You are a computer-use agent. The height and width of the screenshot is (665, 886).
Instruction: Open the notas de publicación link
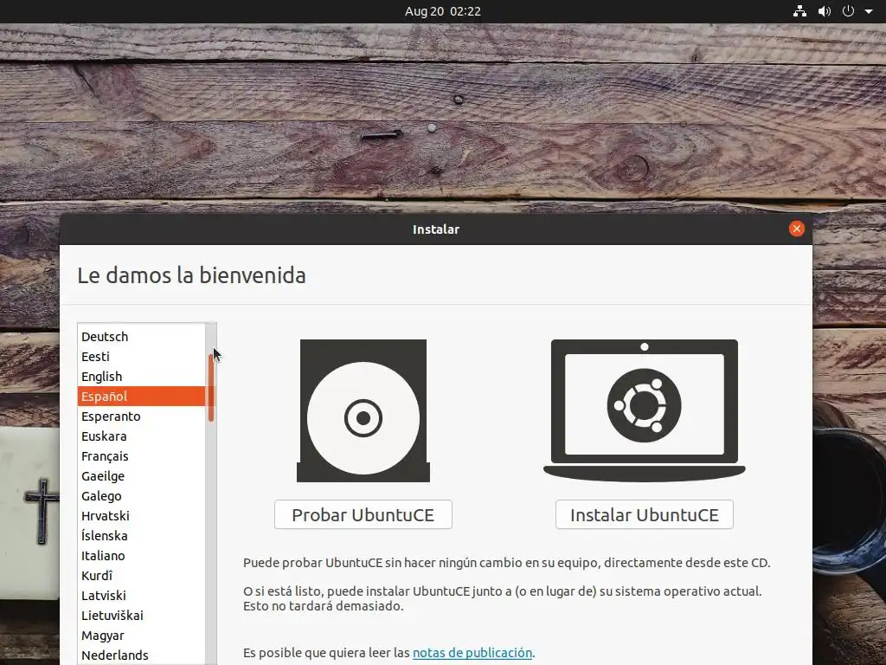pyautogui.click(x=472, y=653)
